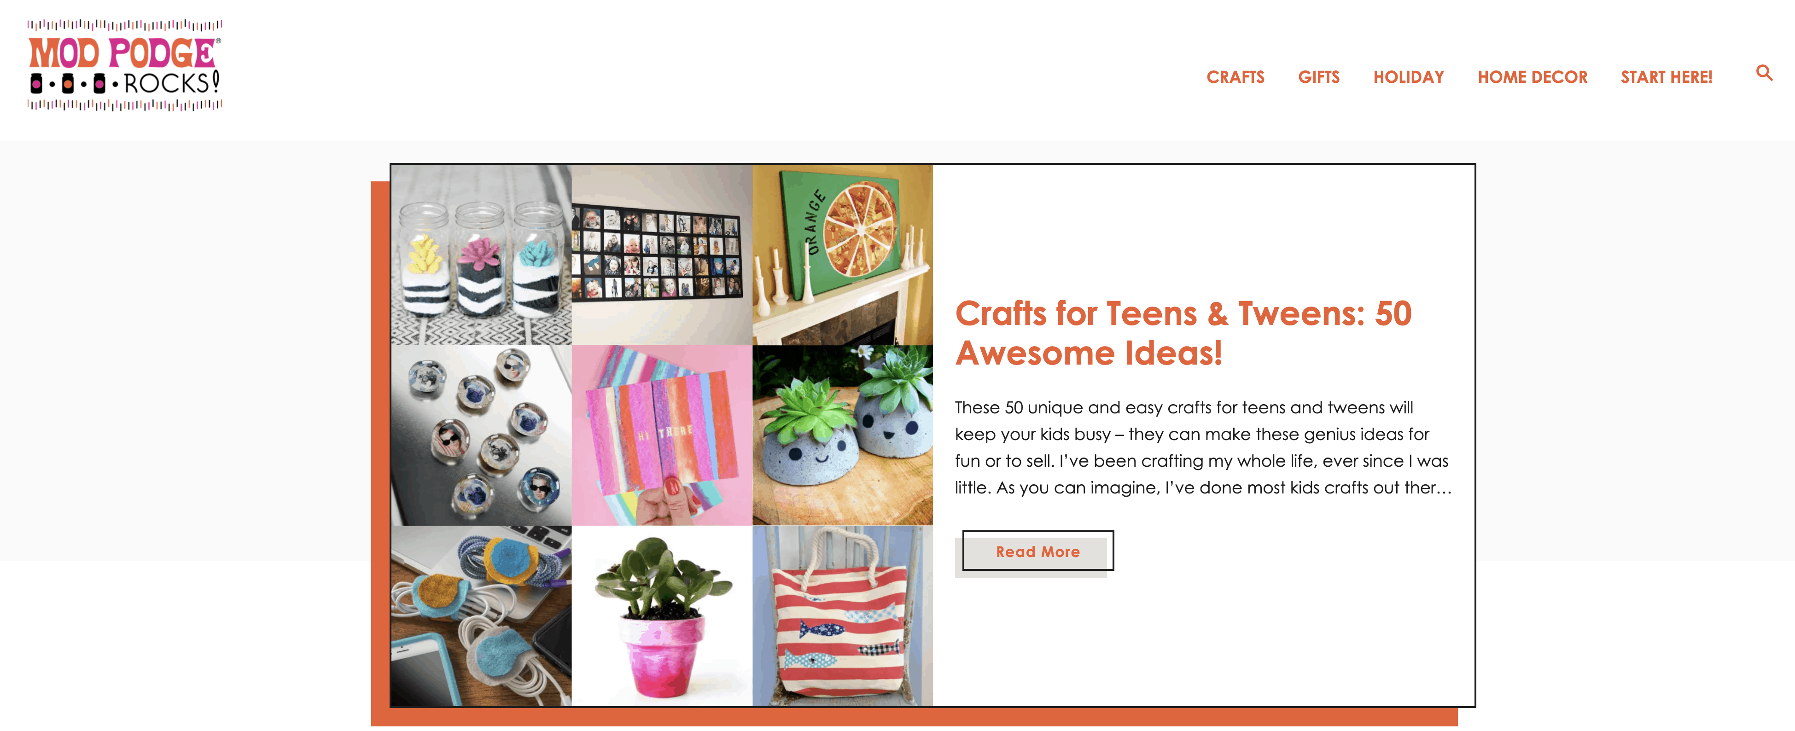Open the HOME DECOR menu

(x=1533, y=77)
